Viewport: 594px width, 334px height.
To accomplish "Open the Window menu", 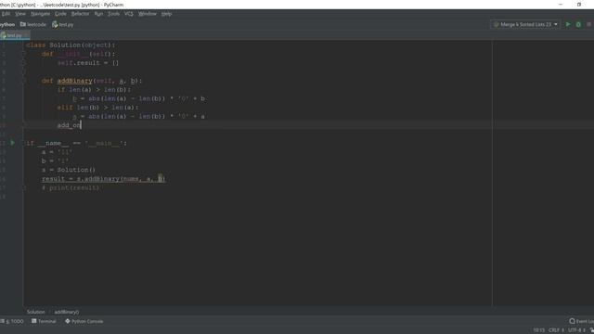I will click(x=147, y=14).
